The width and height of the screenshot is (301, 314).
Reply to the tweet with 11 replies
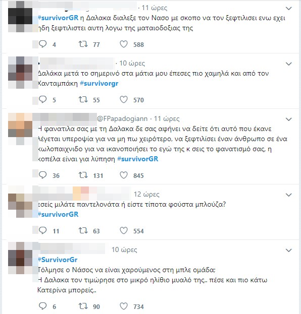43,231
